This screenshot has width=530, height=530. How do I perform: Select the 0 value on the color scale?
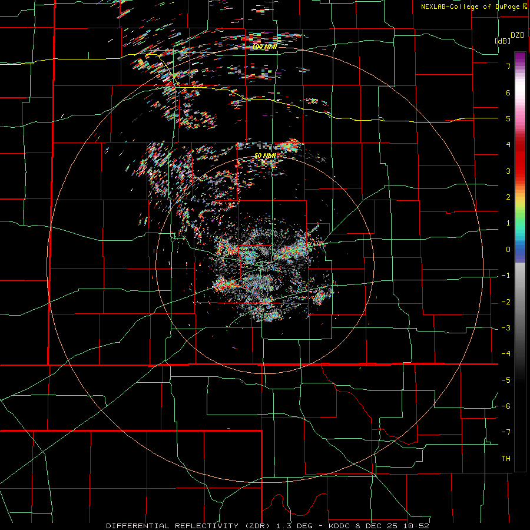[508, 250]
